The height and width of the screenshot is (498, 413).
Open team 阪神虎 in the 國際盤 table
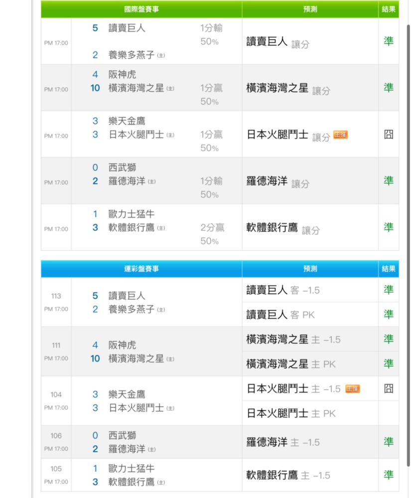click(122, 74)
